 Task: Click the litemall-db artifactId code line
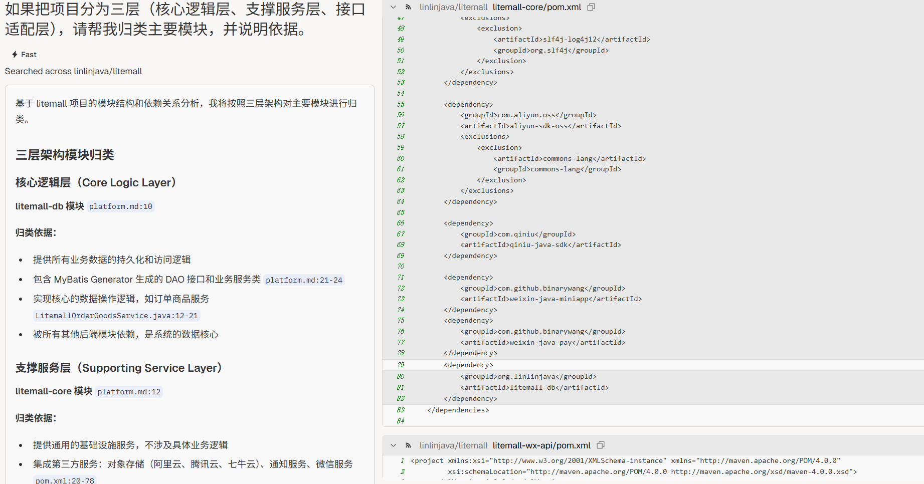point(534,388)
